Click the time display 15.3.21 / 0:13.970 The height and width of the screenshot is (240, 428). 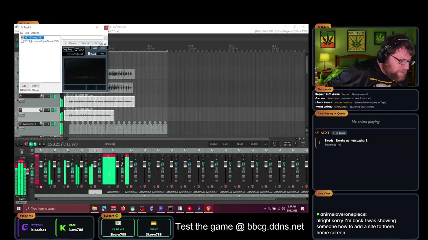pyautogui.click(x=63, y=144)
